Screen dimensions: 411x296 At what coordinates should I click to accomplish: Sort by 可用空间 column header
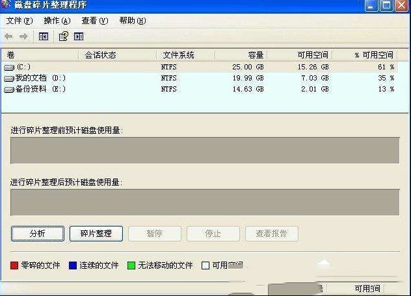pyautogui.click(x=300, y=55)
